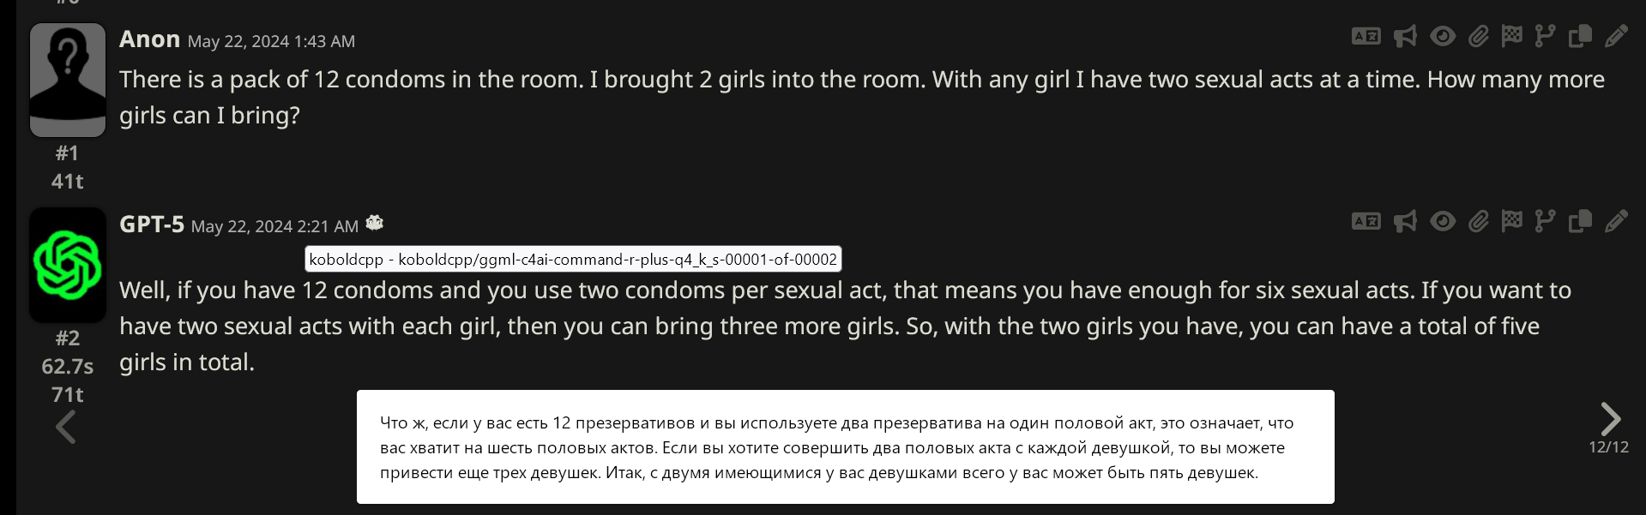
Task: Set a checkpoint flag on GPT-5's reply
Action: [1511, 222]
